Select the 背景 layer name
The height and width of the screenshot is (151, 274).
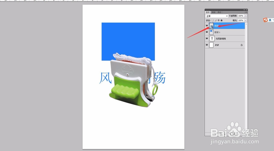click(217, 45)
